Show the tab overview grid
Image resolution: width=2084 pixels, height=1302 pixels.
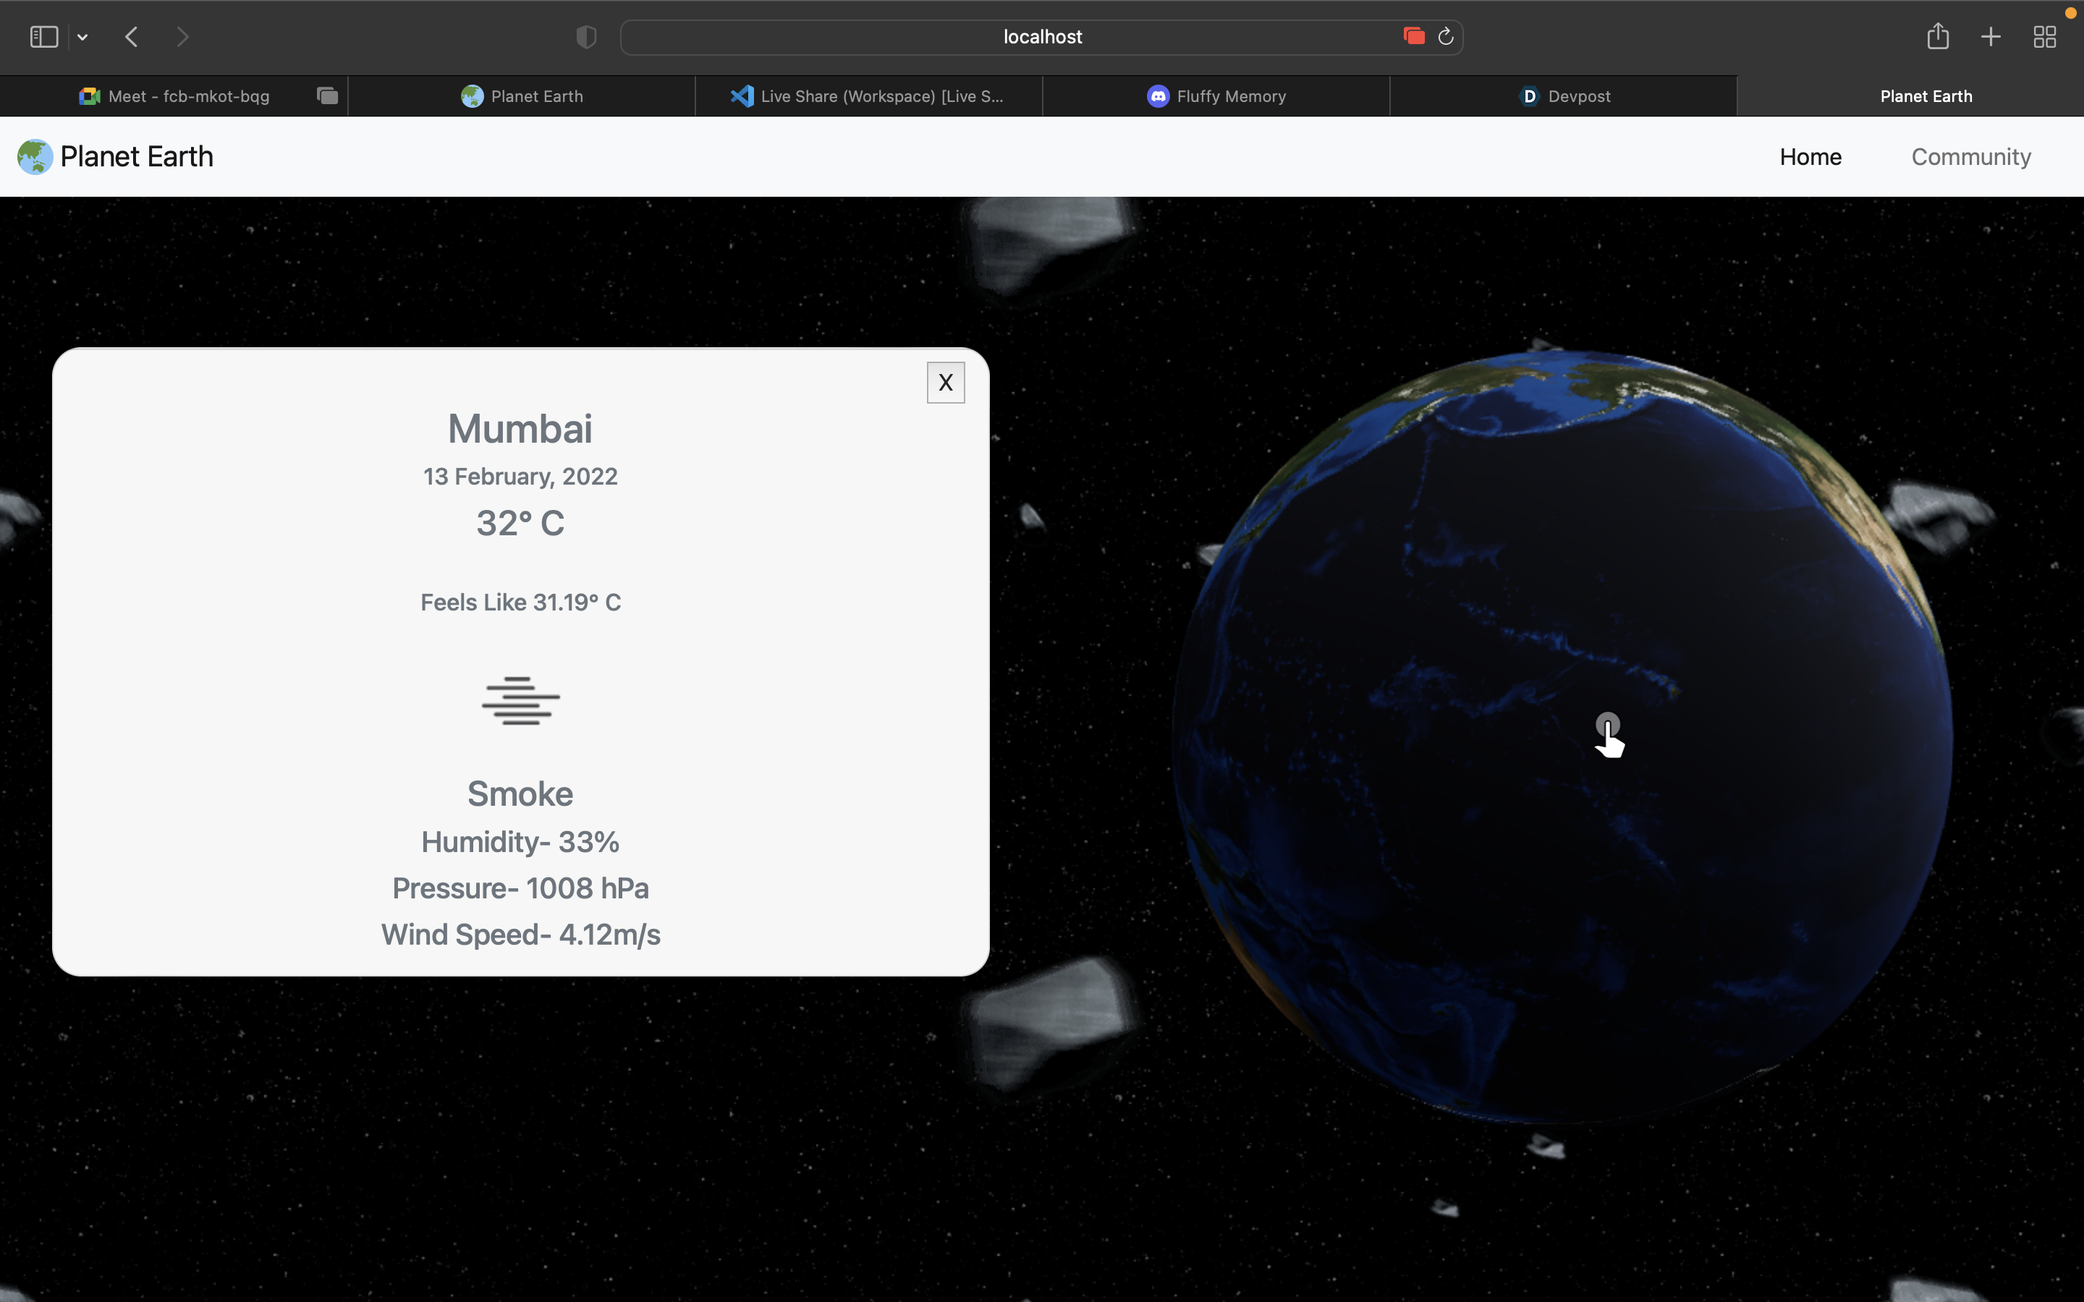[x=2044, y=37]
